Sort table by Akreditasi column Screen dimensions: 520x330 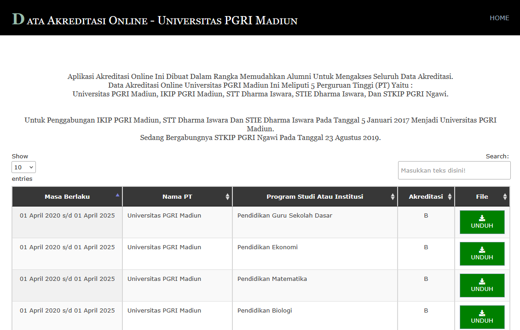(426, 197)
